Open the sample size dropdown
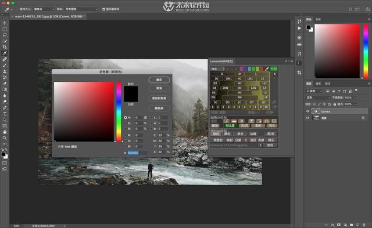The width and height of the screenshot is (372, 228). tap(44, 9)
